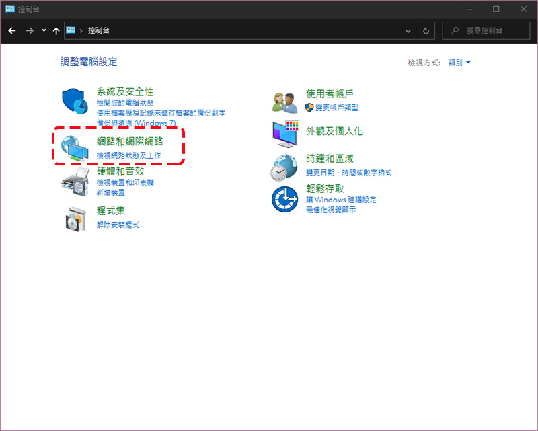The height and width of the screenshot is (431, 538).
Task: Click the Hardware and Sound printer icon
Action: coord(75,182)
